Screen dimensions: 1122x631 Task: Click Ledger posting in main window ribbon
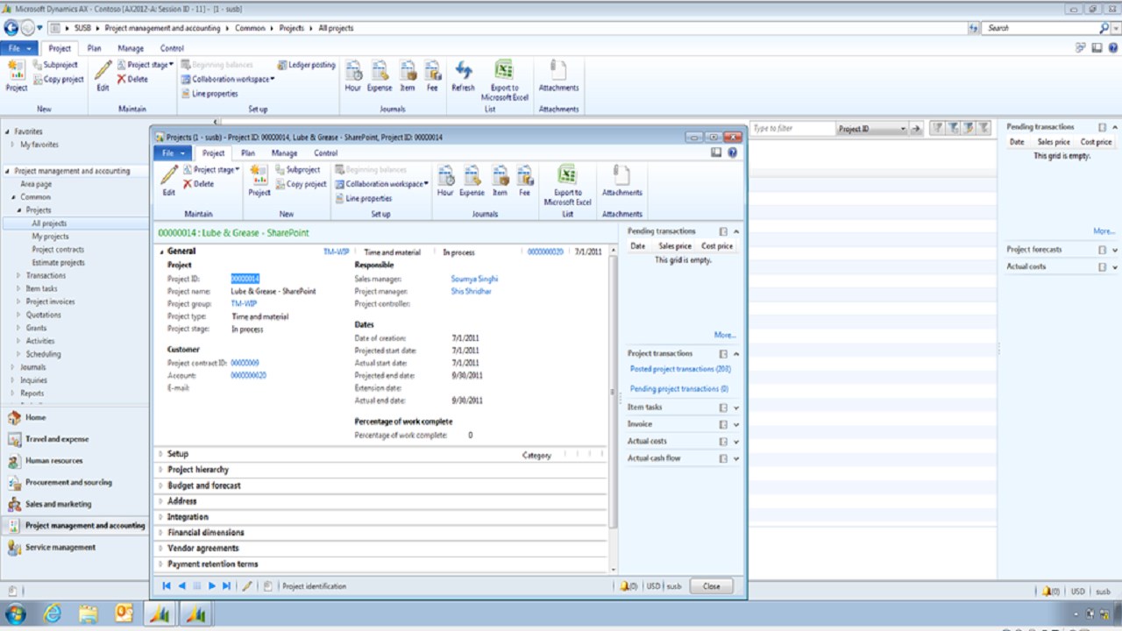(x=306, y=65)
